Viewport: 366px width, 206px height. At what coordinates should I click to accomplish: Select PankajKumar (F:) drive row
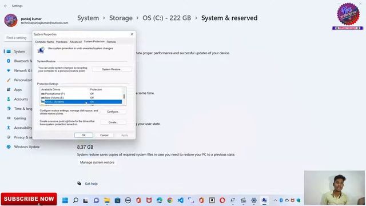[81, 94]
